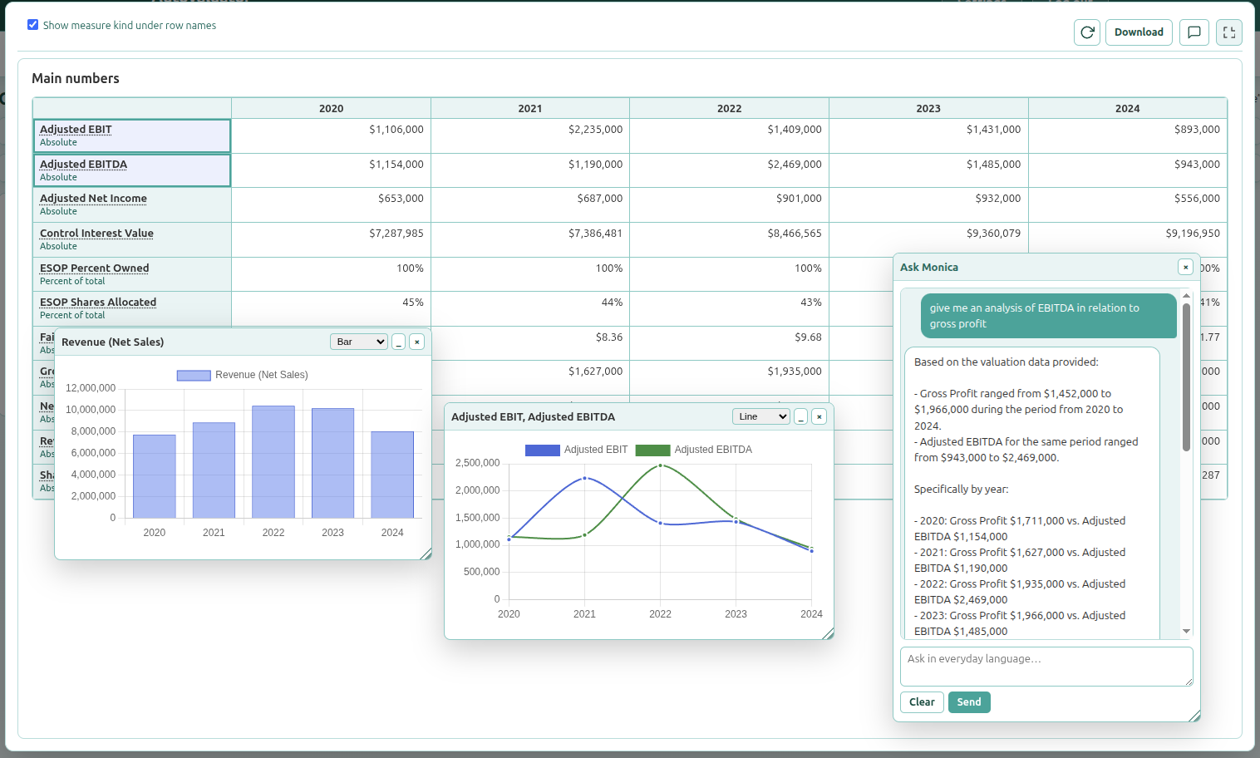The image size is (1260, 758).
Task: Click the Ask Monica panel title
Action: coord(929,267)
